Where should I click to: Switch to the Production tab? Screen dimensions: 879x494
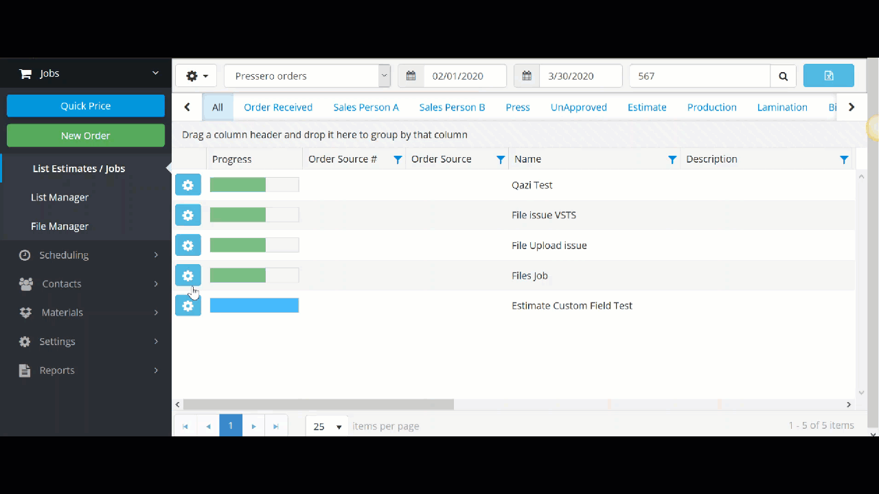click(712, 107)
